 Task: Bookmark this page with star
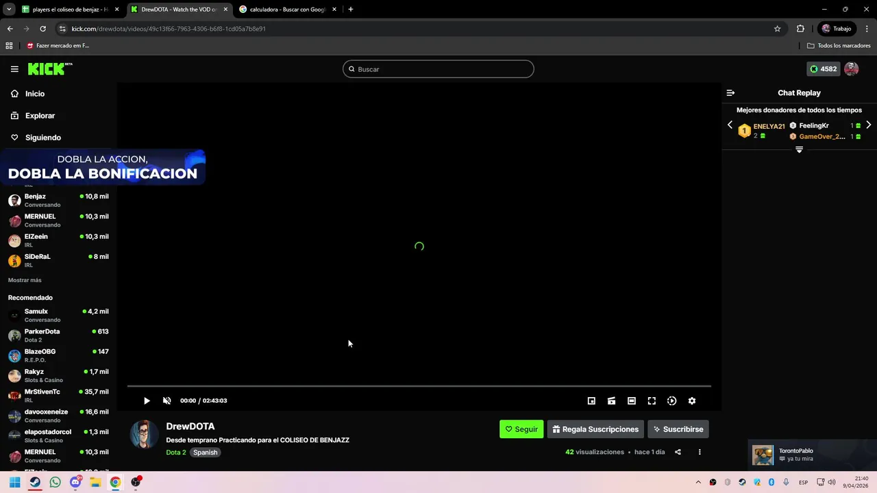pos(777,29)
